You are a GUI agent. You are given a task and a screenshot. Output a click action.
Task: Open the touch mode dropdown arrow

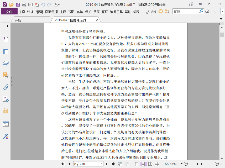(59, 5)
